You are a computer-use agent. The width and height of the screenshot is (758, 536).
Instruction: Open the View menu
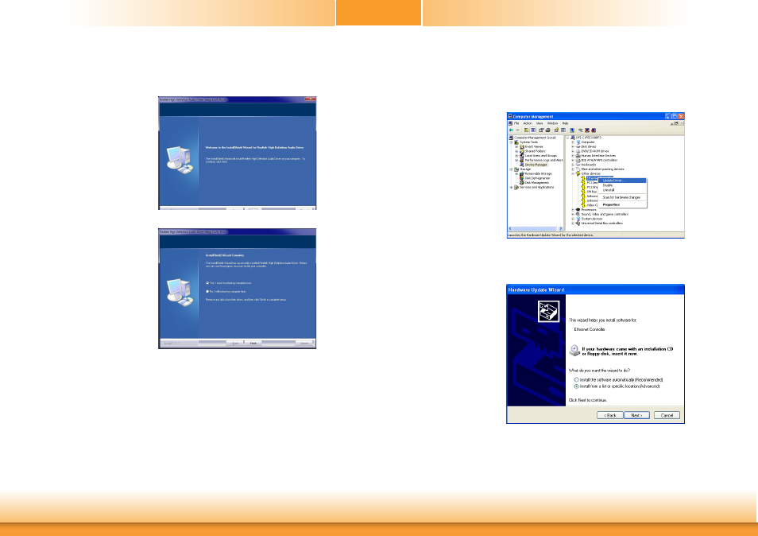click(539, 123)
